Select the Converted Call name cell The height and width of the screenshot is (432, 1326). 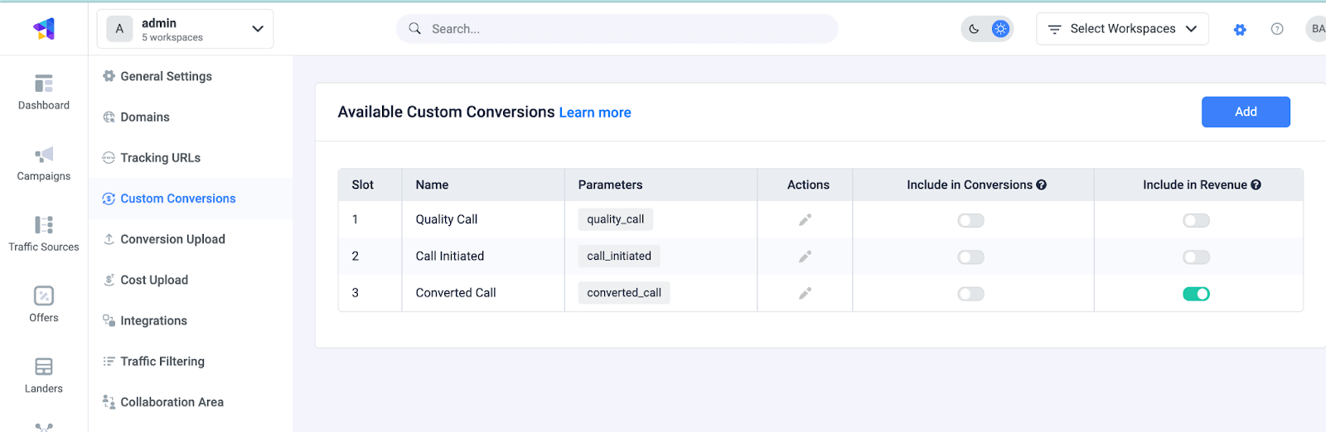point(483,292)
